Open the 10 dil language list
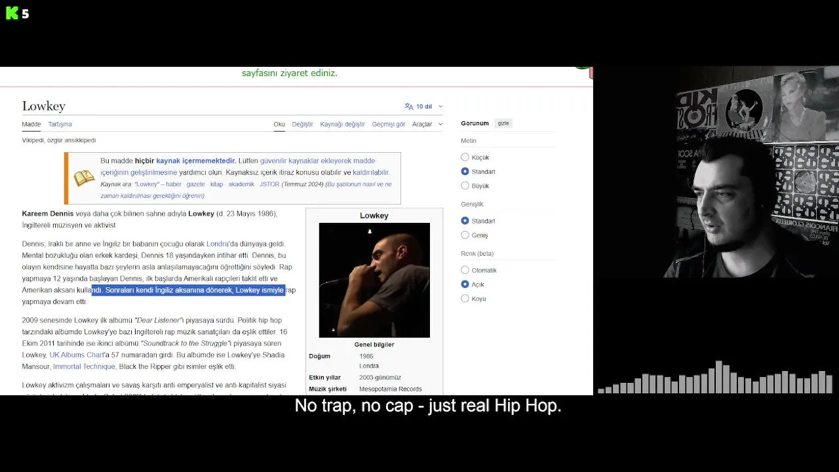 click(423, 106)
